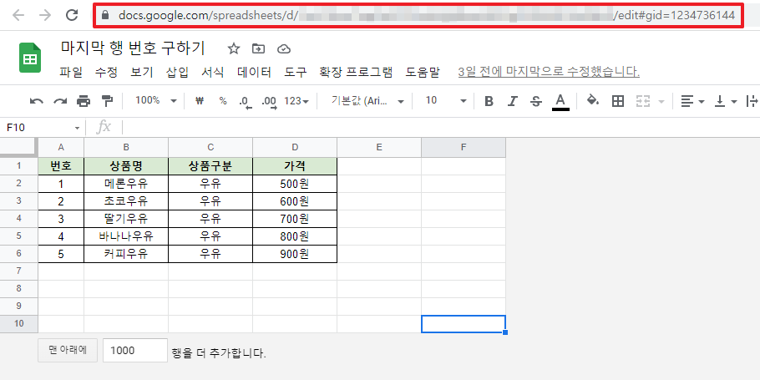Increase decimal places

coord(269,101)
